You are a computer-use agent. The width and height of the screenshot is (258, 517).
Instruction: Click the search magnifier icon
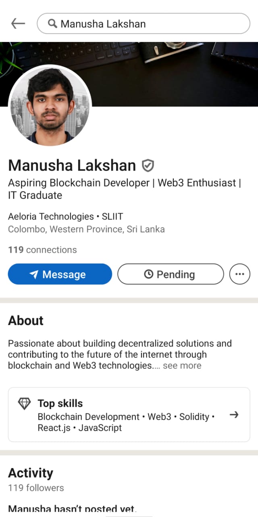(52, 24)
